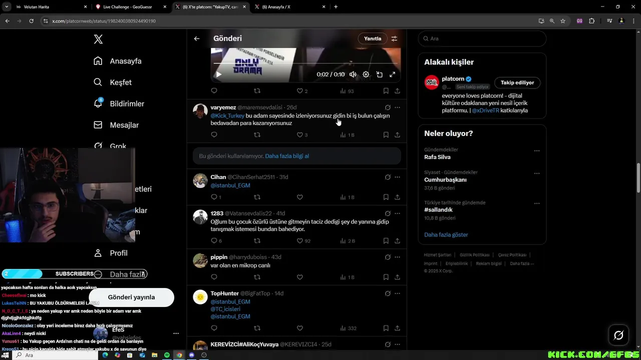
Task: Bookmark Cihan's reply
Action: tap(386, 197)
